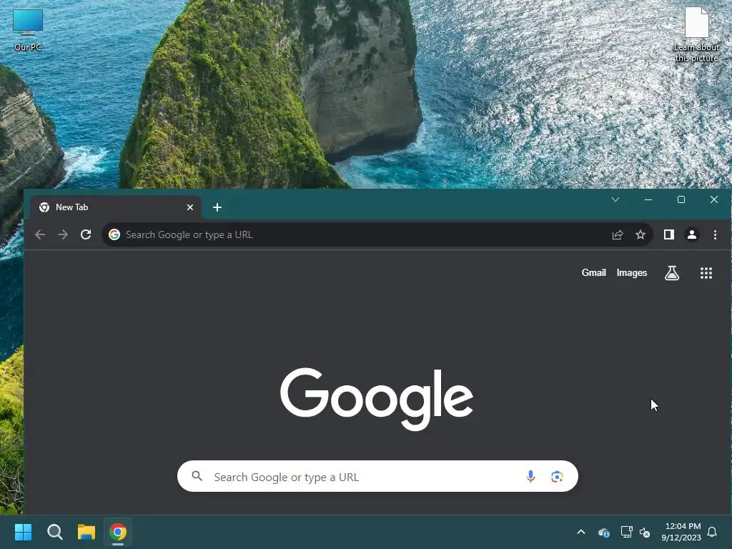Open the Chrome profile avatar icon

pyautogui.click(x=692, y=234)
